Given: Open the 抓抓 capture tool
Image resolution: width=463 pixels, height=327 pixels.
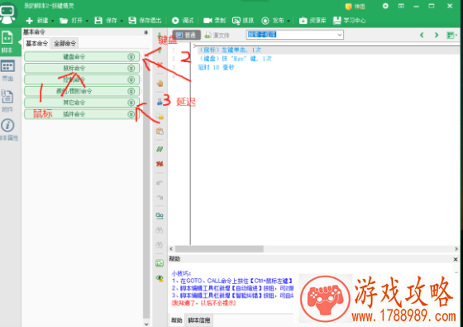Looking at the screenshot, I should (243, 21).
